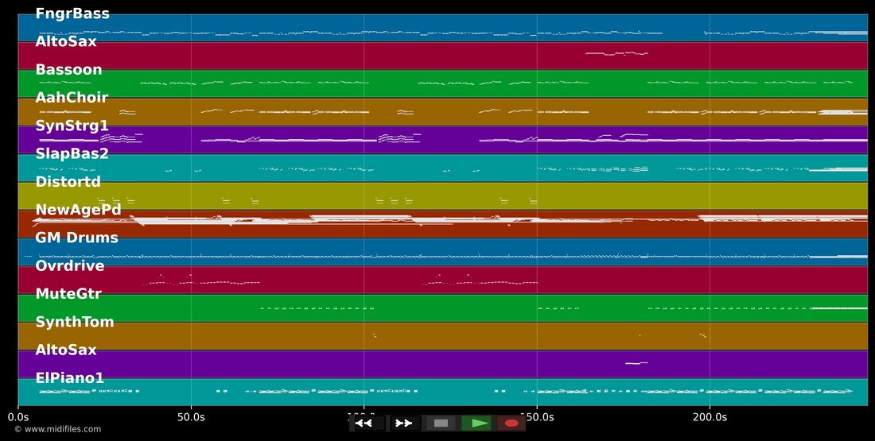Image resolution: width=875 pixels, height=441 pixels.
Task: Select the Ovrdrive track label
Action: tap(70, 266)
